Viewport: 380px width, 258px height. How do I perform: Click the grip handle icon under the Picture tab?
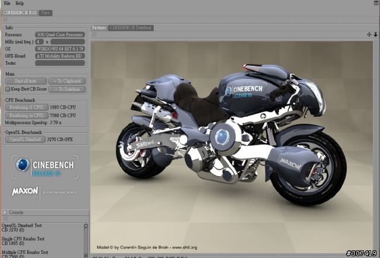click(94, 35)
